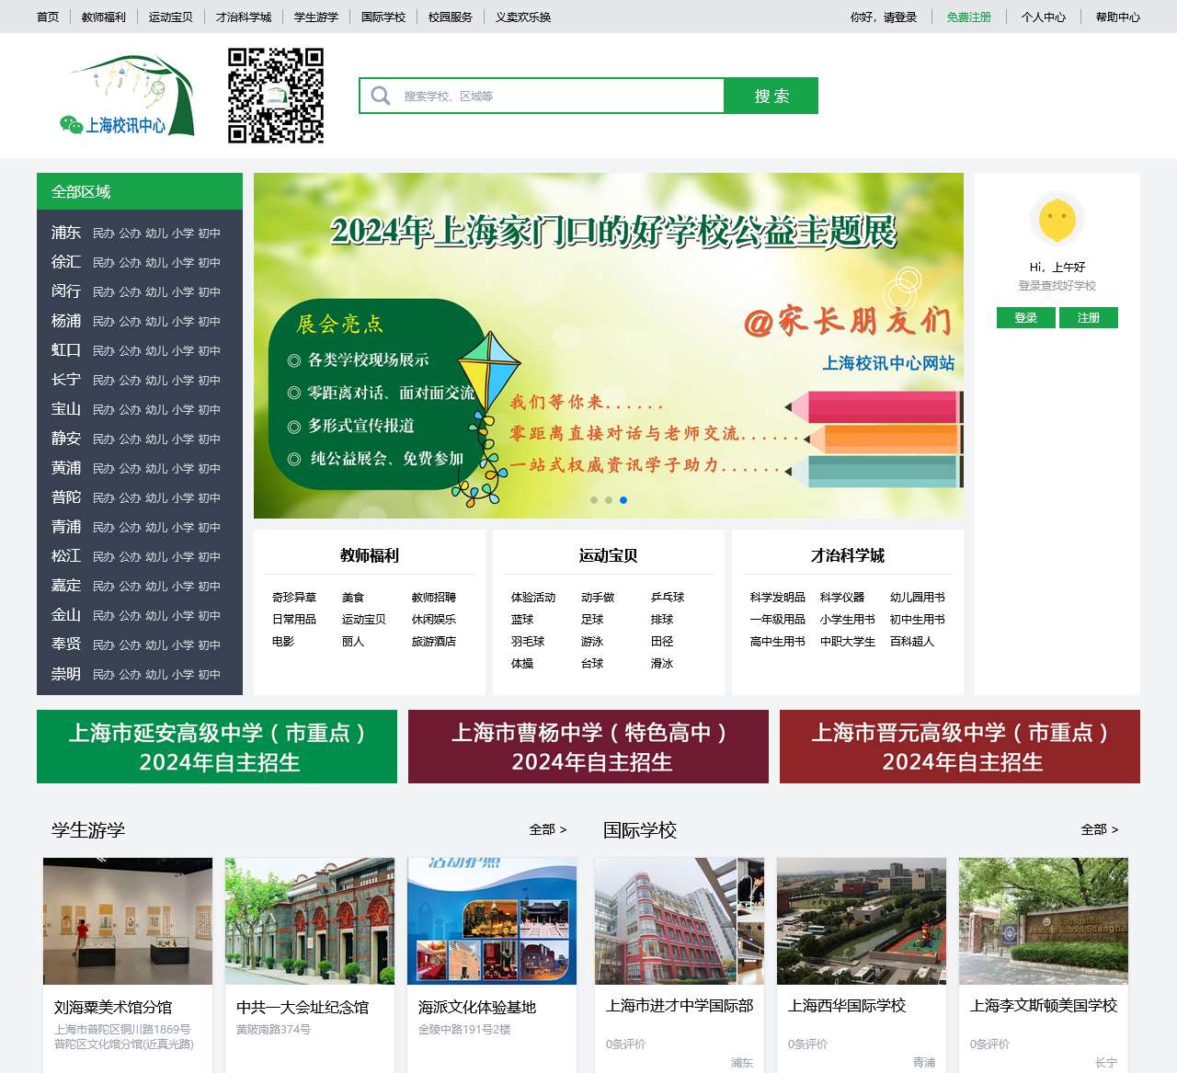Open 中共一大会址纪念馆 thumbnail image

click(x=310, y=921)
